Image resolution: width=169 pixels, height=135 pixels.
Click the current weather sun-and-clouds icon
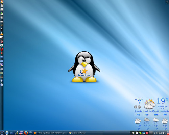150,104
